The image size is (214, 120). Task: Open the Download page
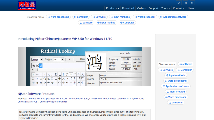(x=128, y=8)
